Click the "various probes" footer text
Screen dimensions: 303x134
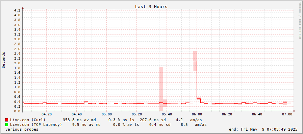[x=22, y=129]
